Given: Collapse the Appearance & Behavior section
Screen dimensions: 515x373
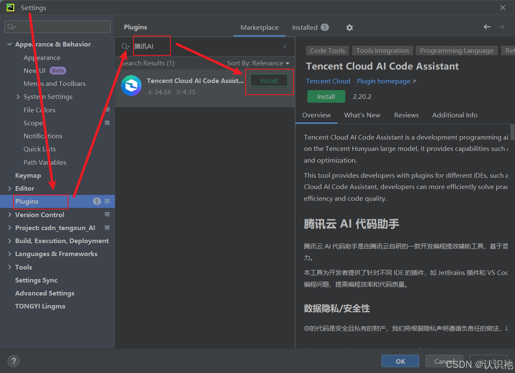Looking at the screenshot, I should pos(10,44).
